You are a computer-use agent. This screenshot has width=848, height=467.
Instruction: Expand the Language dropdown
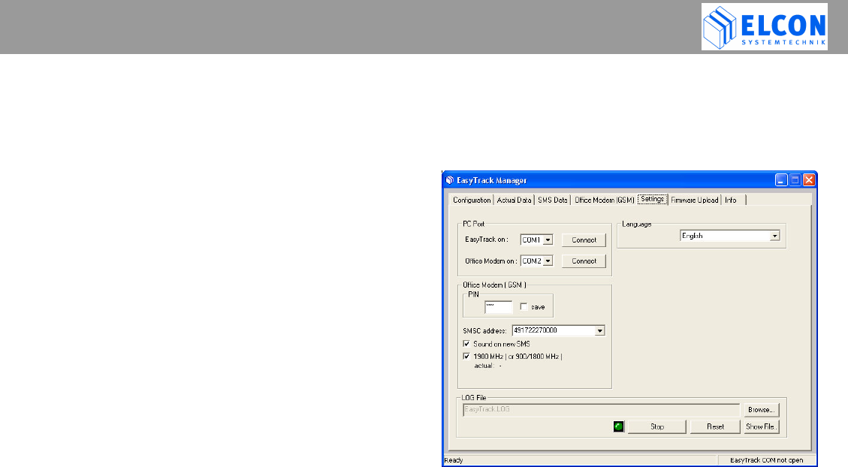[x=774, y=236]
